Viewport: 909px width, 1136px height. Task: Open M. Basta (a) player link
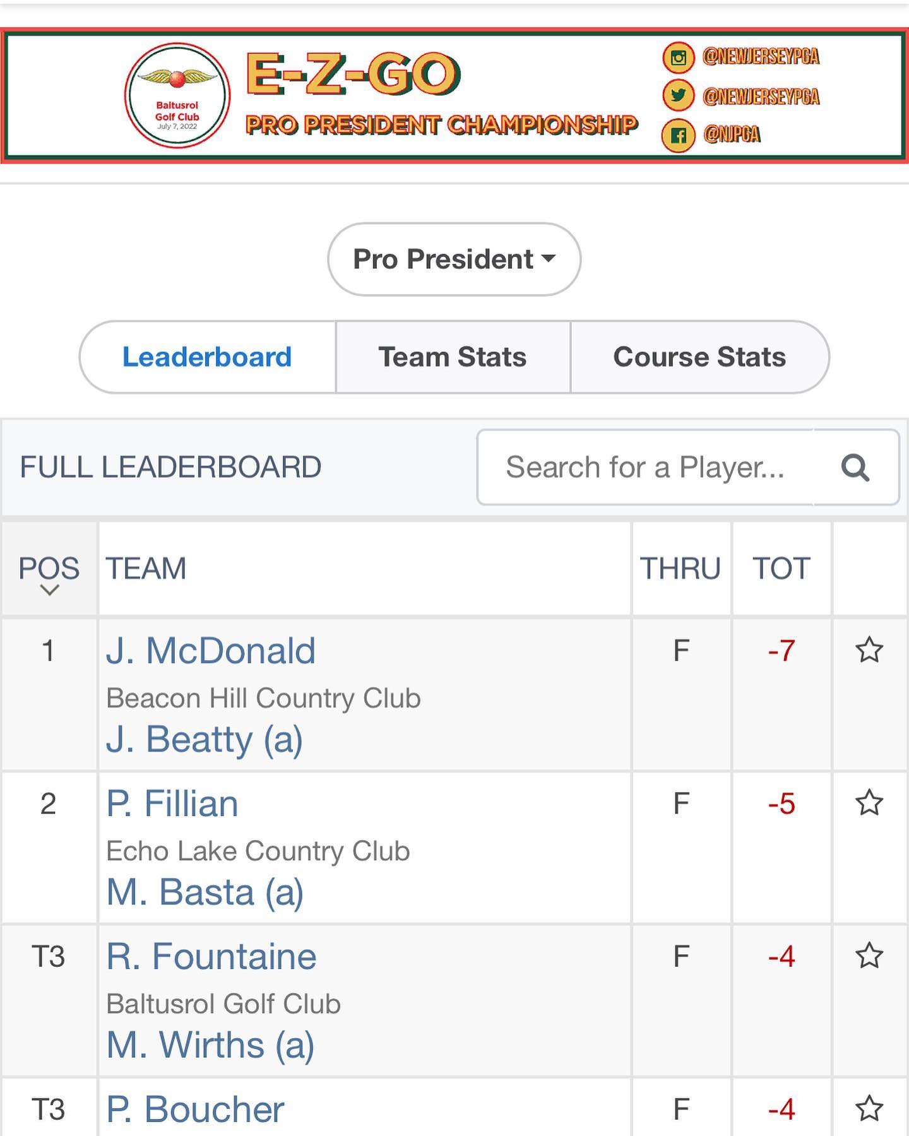(205, 892)
